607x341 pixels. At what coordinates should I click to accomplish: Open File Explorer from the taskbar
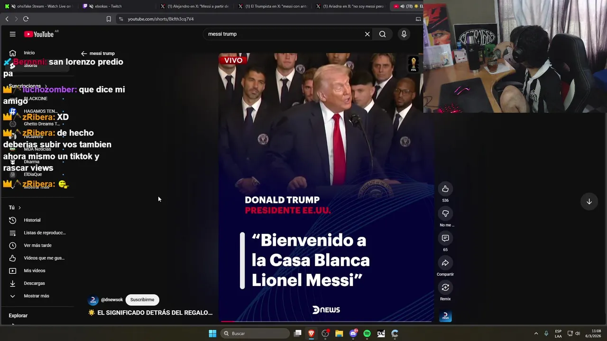(339, 333)
